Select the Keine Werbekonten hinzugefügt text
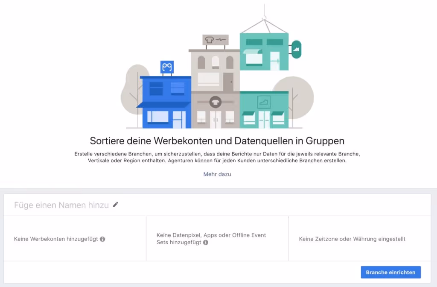 click(x=56, y=239)
